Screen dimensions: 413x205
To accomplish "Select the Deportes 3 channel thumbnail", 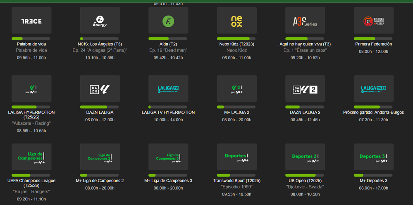I will 373,157.
